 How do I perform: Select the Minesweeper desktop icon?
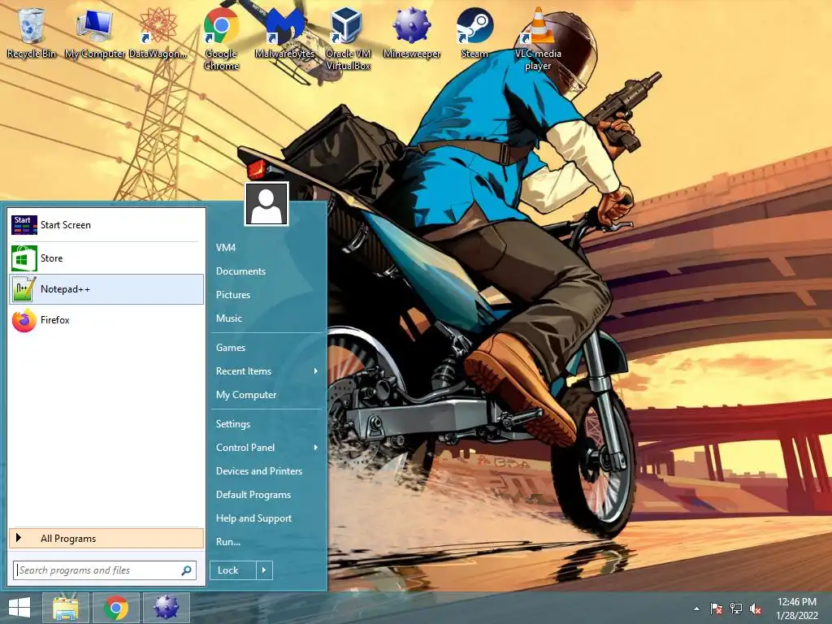click(x=411, y=31)
